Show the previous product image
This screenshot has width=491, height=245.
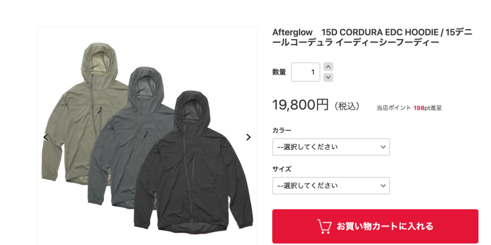(x=46, y=137)
